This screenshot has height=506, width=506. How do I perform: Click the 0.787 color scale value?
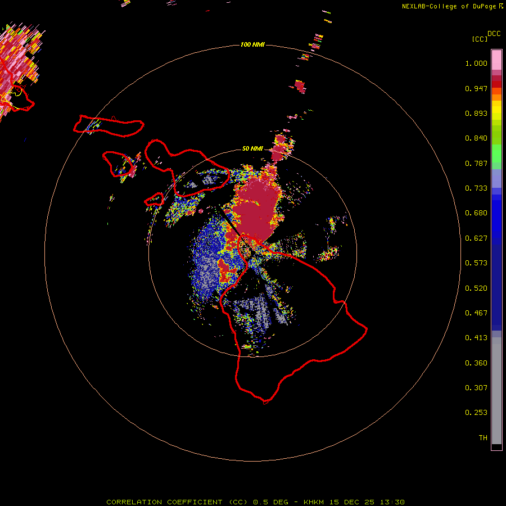coord(476,163)
